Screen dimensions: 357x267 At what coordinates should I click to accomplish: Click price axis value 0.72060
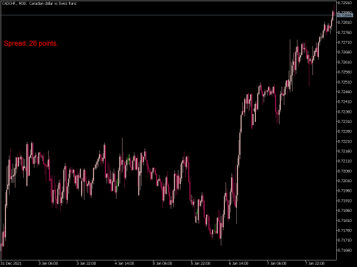point(345,171)
